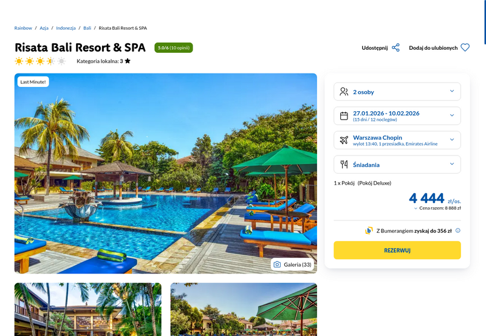Open the 5.0/6 reviews rating badge
486x336 pixels.
174,48
